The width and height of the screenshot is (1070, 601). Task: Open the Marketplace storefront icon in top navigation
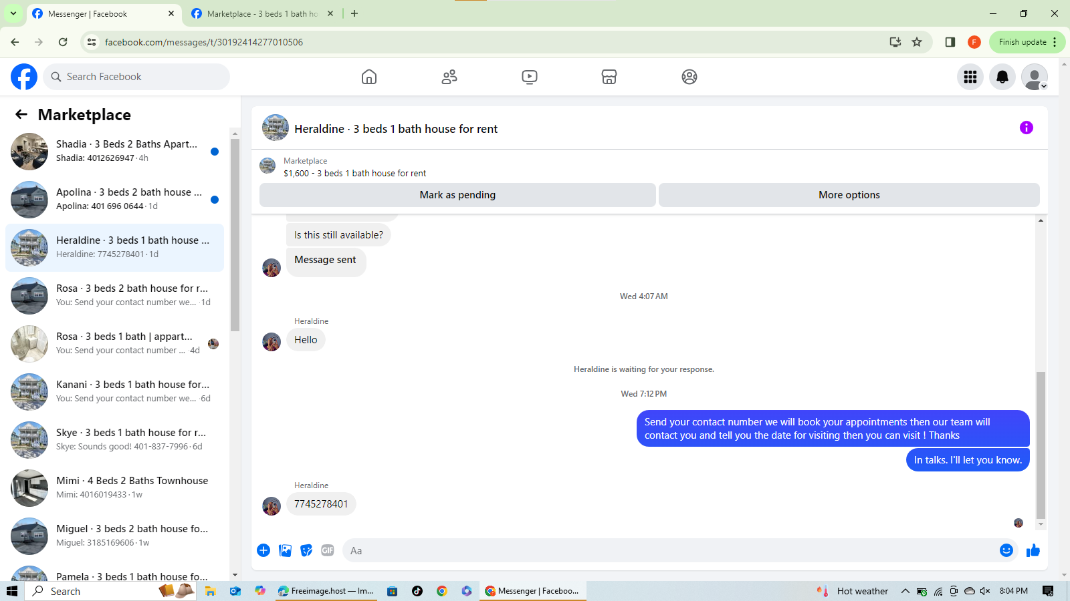[609, 77]
